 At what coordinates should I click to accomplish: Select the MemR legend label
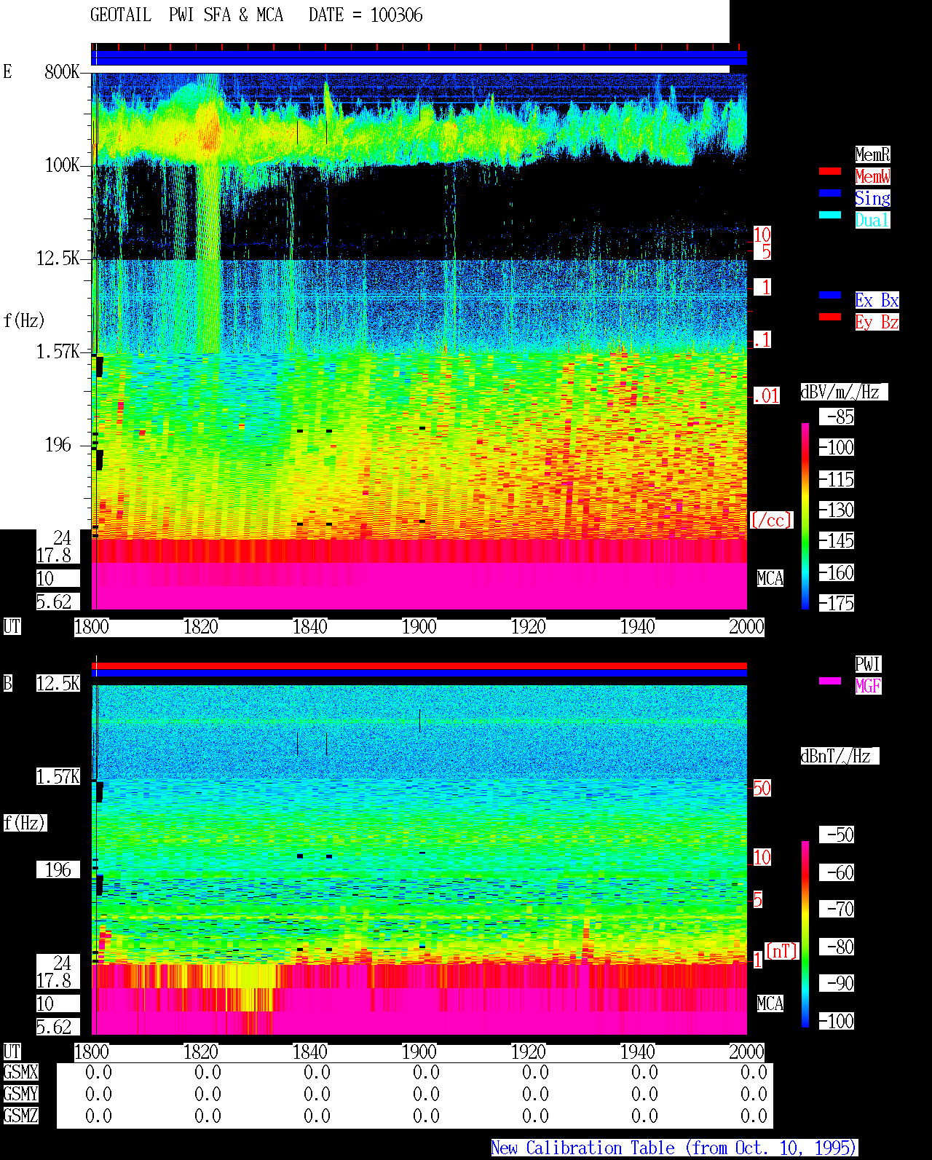coord(872,154)
